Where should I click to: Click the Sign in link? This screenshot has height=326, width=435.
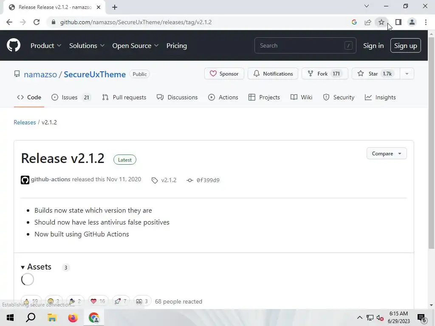(373, 45)
